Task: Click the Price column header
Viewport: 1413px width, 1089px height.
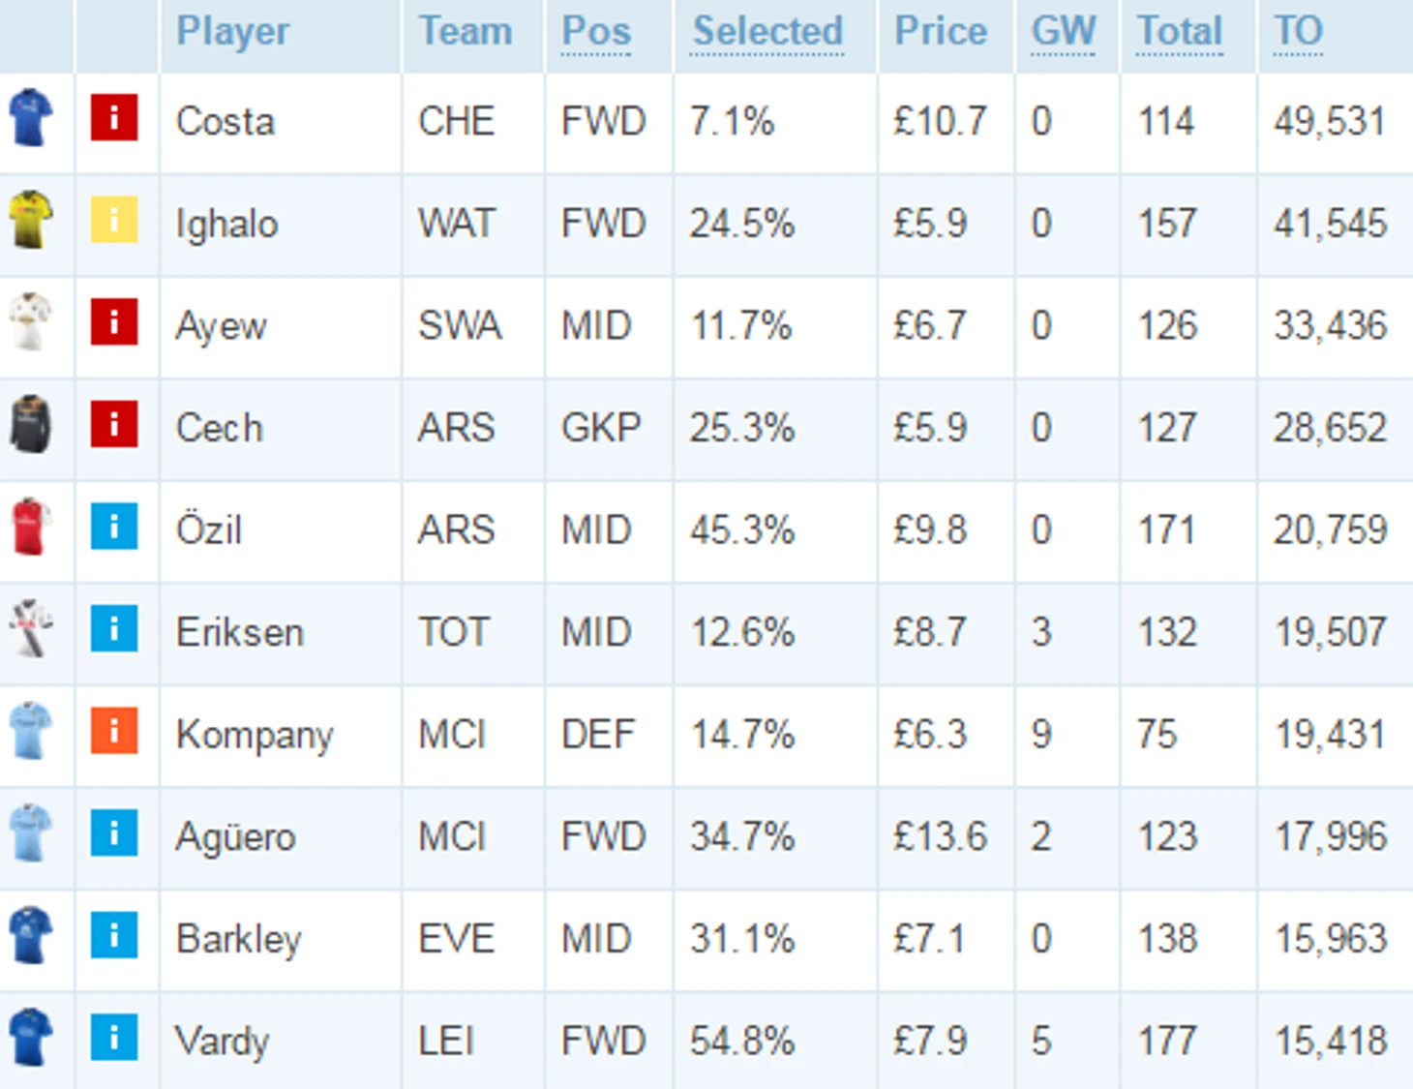Action: [x=941, y=31]
